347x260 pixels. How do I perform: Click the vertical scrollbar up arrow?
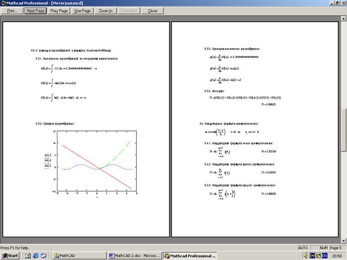[x=343, y=19]
